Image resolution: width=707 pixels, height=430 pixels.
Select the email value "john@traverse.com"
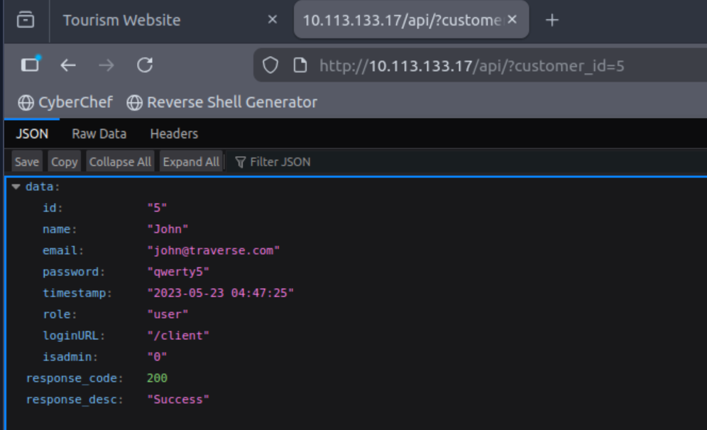(x=213, y=250)
